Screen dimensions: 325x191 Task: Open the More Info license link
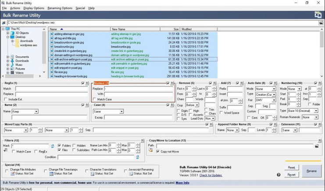click(x=182, y=183)
